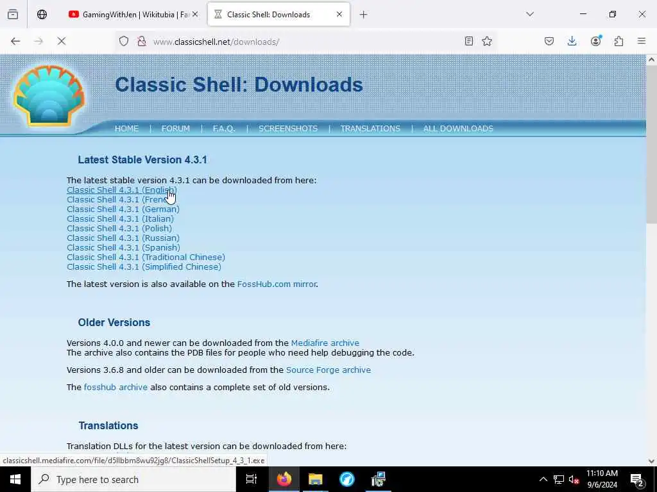Open F.A.Q. in site navigation

click(x=224, y=128)
